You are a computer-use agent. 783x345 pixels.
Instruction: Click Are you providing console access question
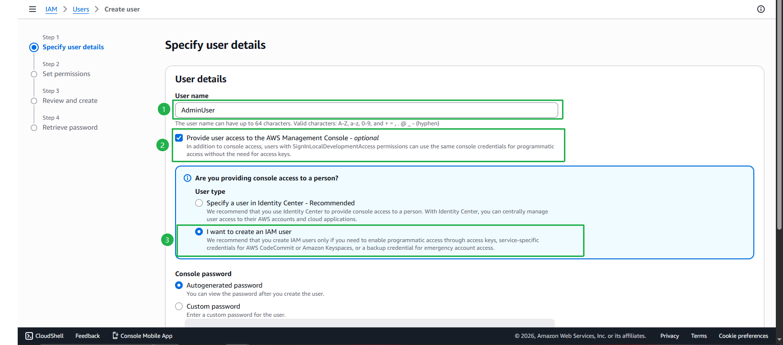[266, 178]
